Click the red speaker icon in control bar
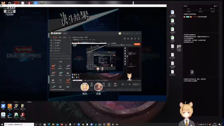 tap(115, 84)
